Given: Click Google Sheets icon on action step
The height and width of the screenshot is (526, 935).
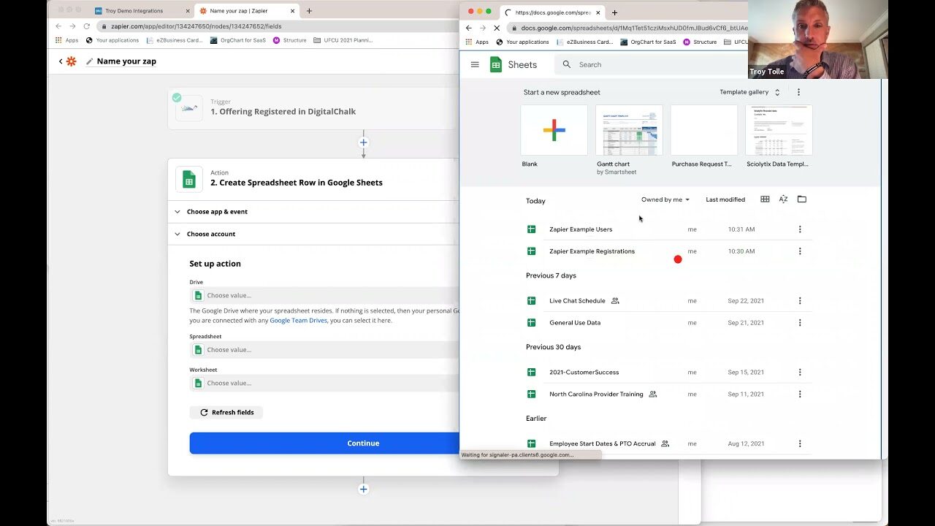Looking at the screenshot, I should [189, 179].
